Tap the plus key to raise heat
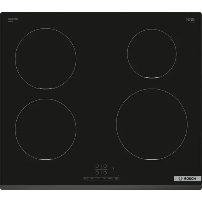The height and width of the screenshot is (202, 202). coord(104,179)
